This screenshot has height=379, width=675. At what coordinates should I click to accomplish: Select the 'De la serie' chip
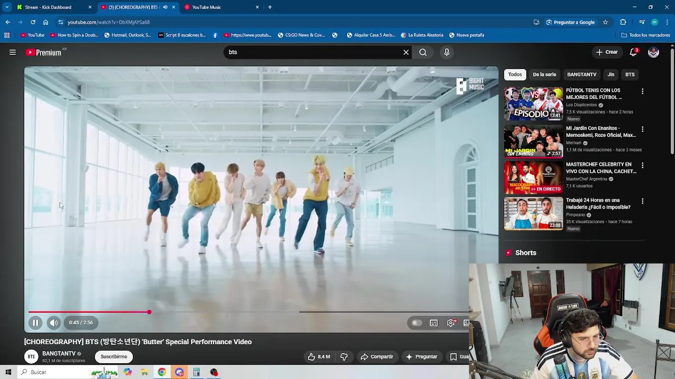pyautogui.click(x=544, y=74)
